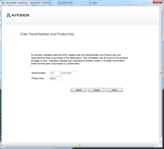This screenshot has width=164, height=149.
Task: Click the vertical scrollbar down arrow
Action: click(x=161, y=142)
